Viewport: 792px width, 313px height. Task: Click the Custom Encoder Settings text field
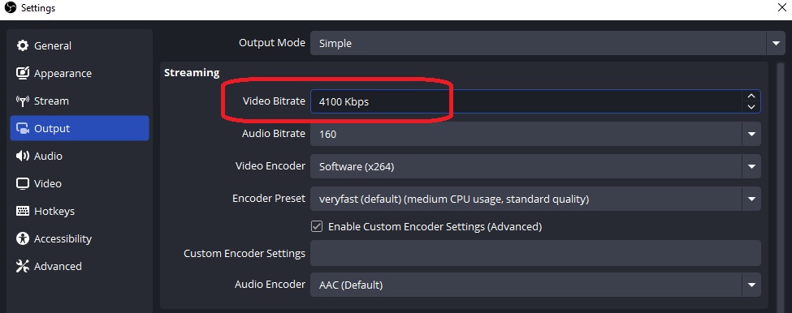[535, 253]
